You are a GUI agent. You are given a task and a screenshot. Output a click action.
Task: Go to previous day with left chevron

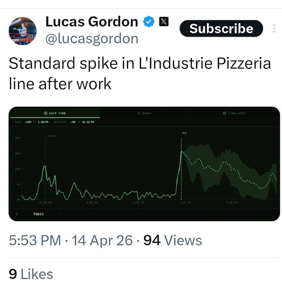[17, 214]
